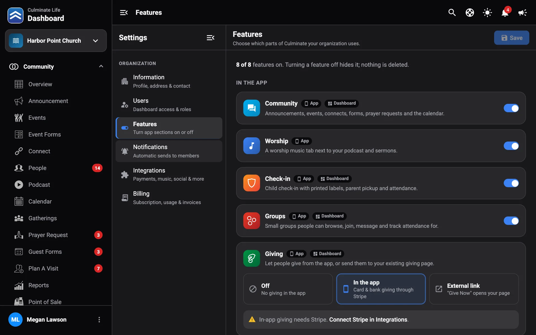Open Guest Forms in the sidebar
Viewport: 536px width, 335px height.
click(x=56, y=252)
